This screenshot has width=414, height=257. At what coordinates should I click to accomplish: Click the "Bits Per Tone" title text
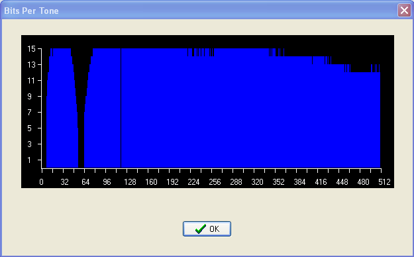(x=31, y=11)
